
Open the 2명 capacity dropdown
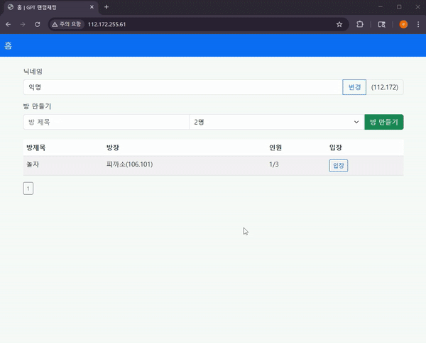click(277, 122)
